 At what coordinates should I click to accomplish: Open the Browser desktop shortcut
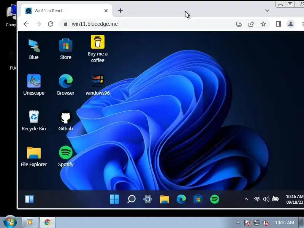coord(66,85)
